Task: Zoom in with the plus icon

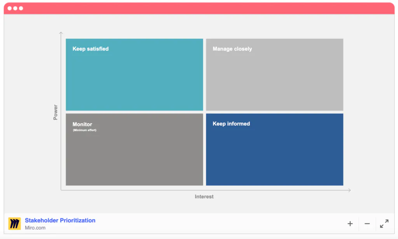Action: [350, 223]
